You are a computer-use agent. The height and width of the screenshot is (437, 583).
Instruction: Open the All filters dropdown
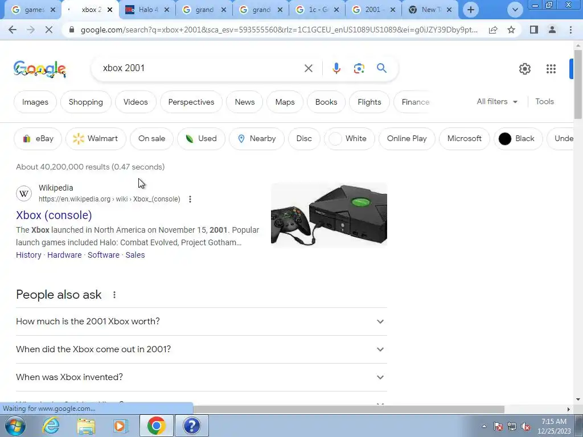coord(497,101)
